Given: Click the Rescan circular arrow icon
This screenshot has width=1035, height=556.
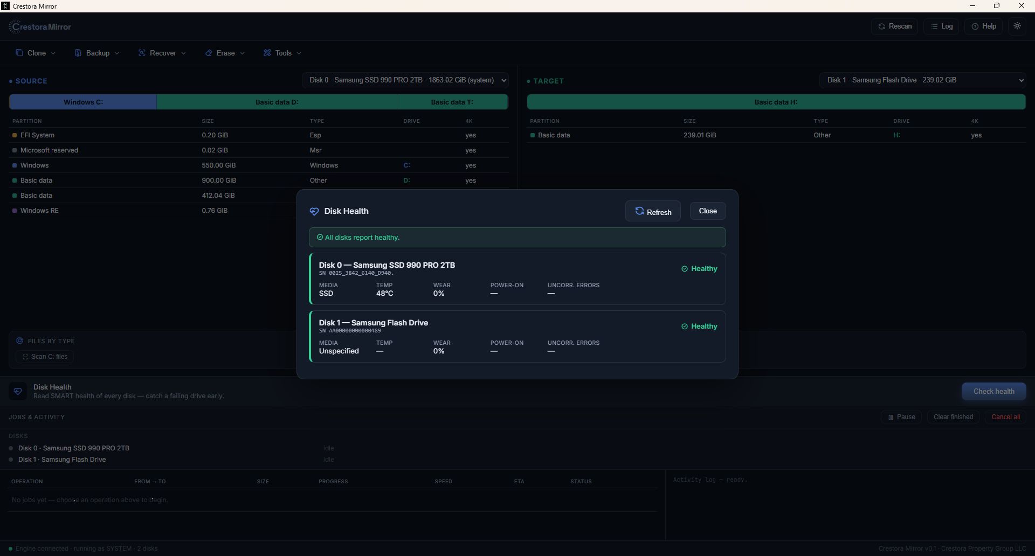Looking at the screenshot, I should [882, 26].
